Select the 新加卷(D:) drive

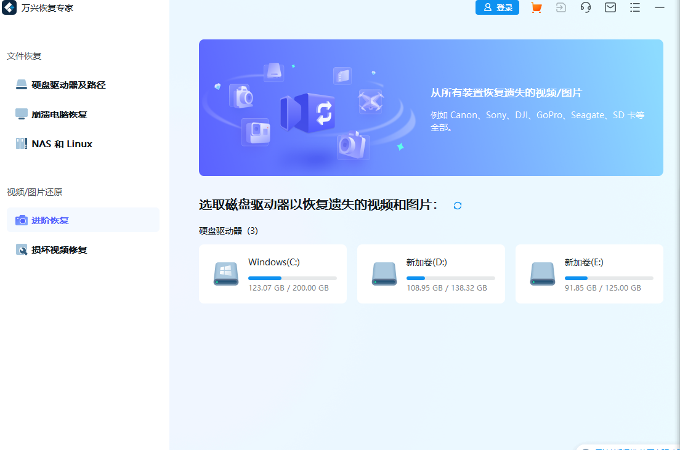(431, 274)
